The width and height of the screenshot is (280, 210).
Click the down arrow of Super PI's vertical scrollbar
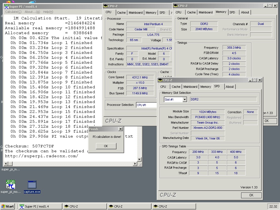[139, 159]
